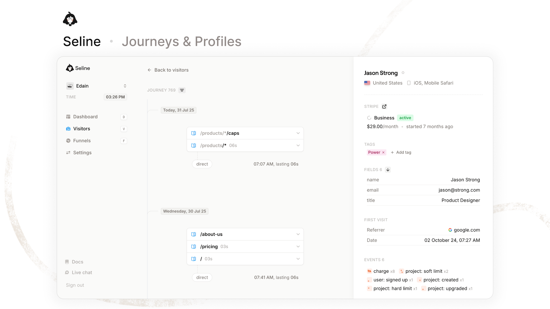
Task: Expand the root / page view
Action: pos(245,259)
